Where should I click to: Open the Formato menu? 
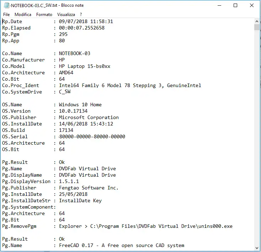pos(44,15)
